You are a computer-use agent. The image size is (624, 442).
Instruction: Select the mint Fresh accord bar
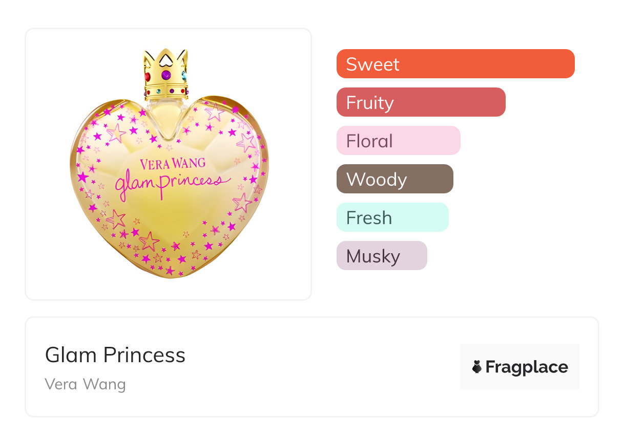392,217
